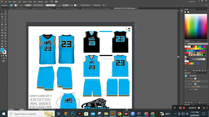Image resolution: width=209 pixels, height=117 pixels.
Task: Select the Rotate tool
Action: tap(2, 27)
